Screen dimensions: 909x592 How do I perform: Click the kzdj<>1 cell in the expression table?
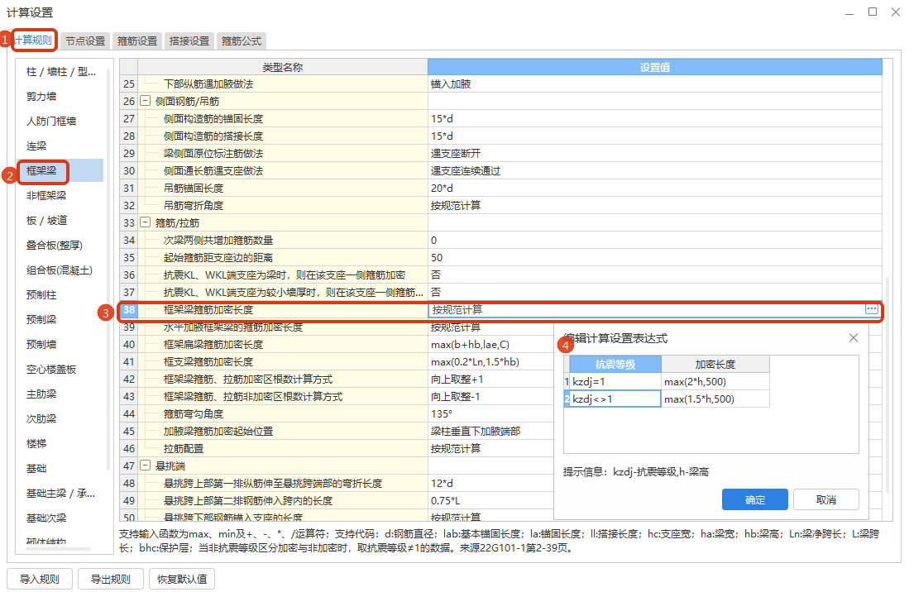click(x=615, y=399)
